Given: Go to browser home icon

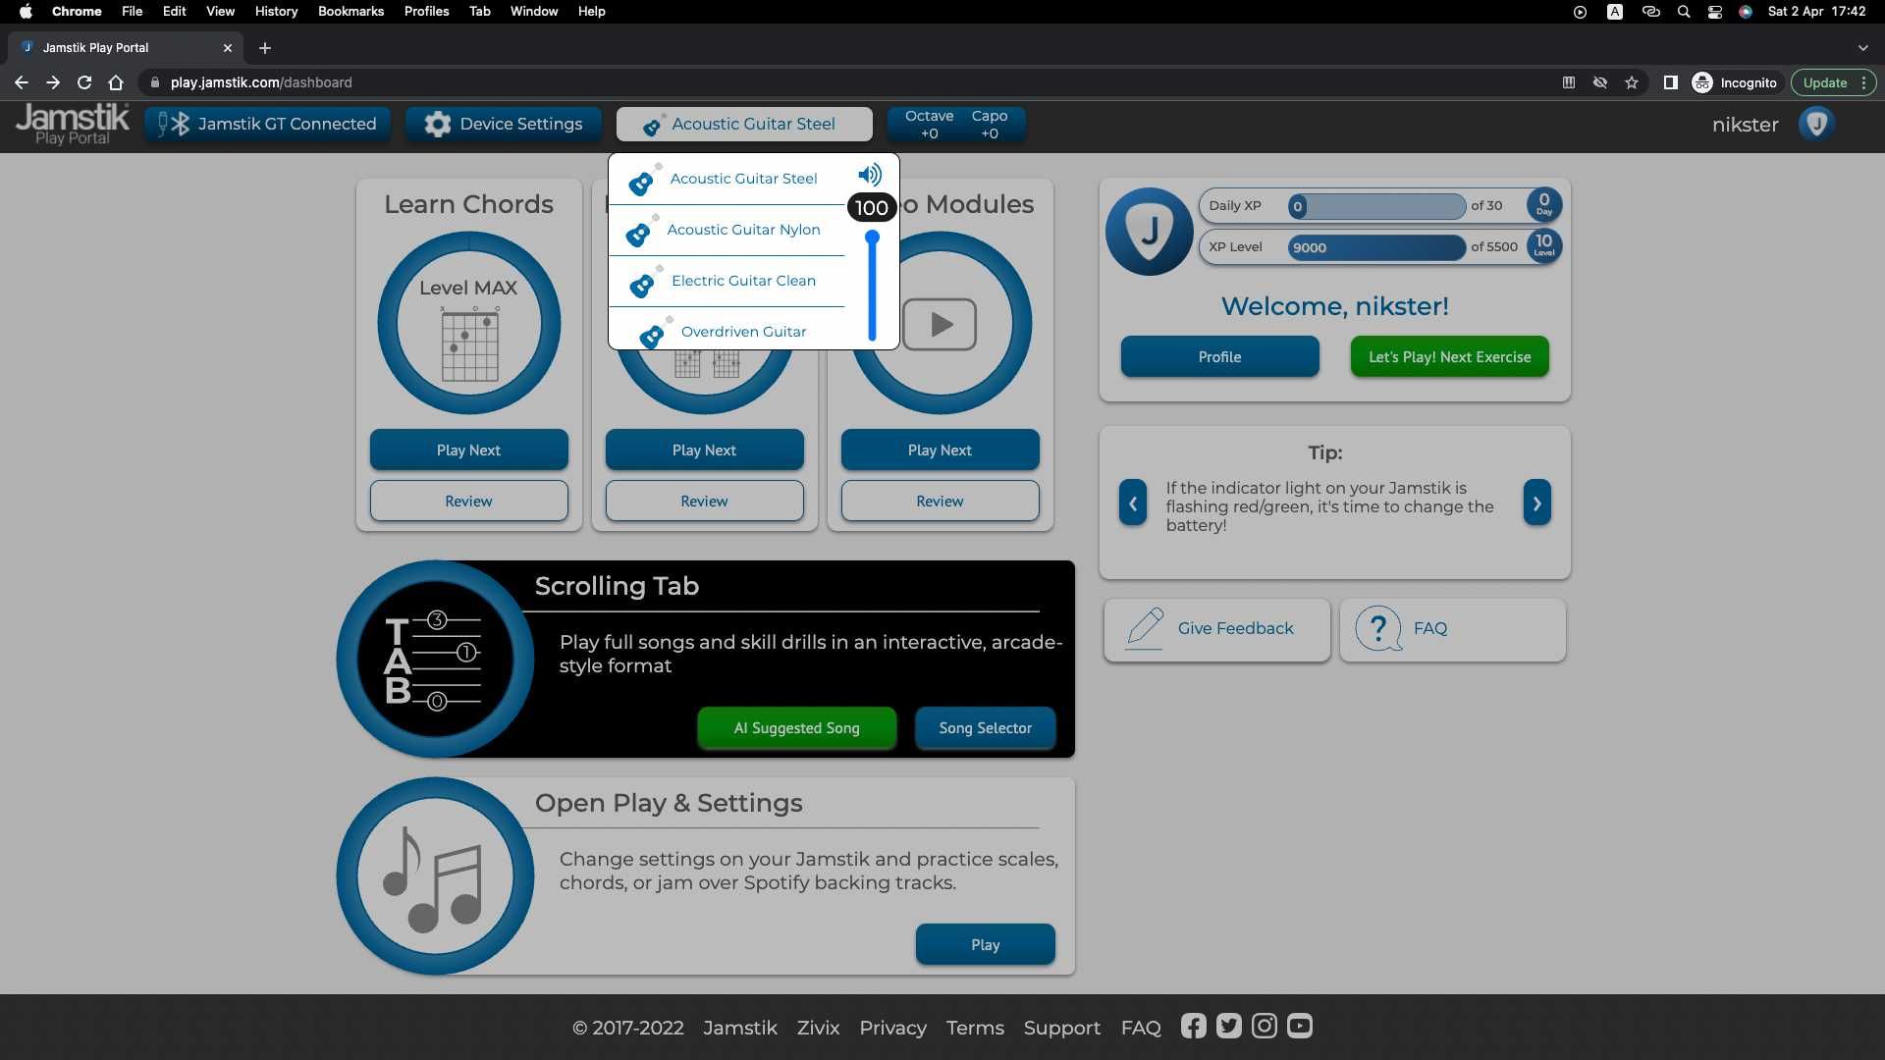Looking at the screenshot, I should coord(116,82).
